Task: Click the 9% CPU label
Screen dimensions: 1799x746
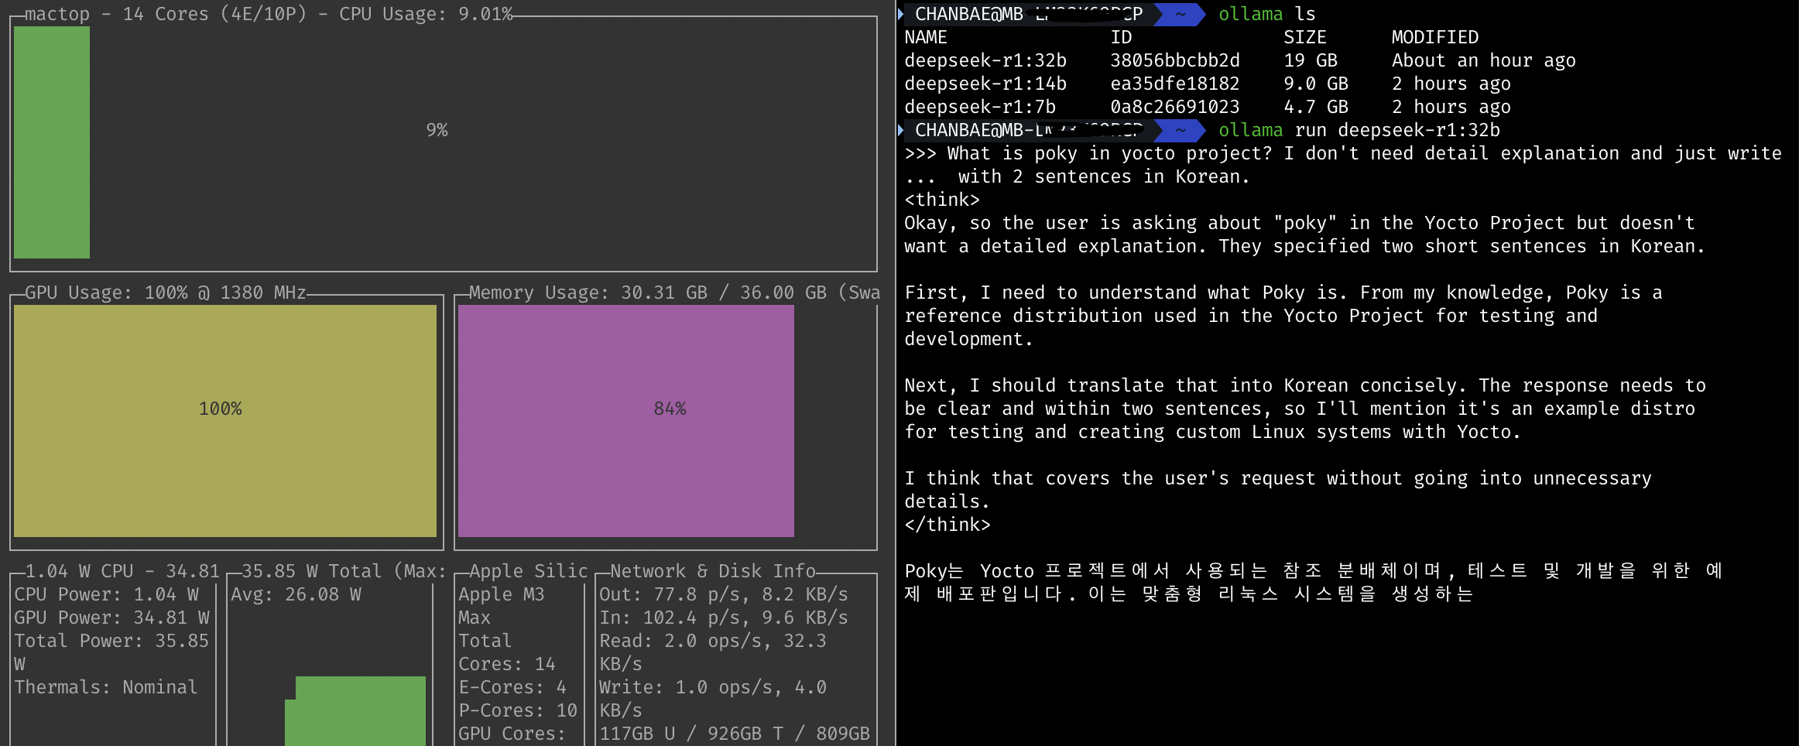Action: 437,130
